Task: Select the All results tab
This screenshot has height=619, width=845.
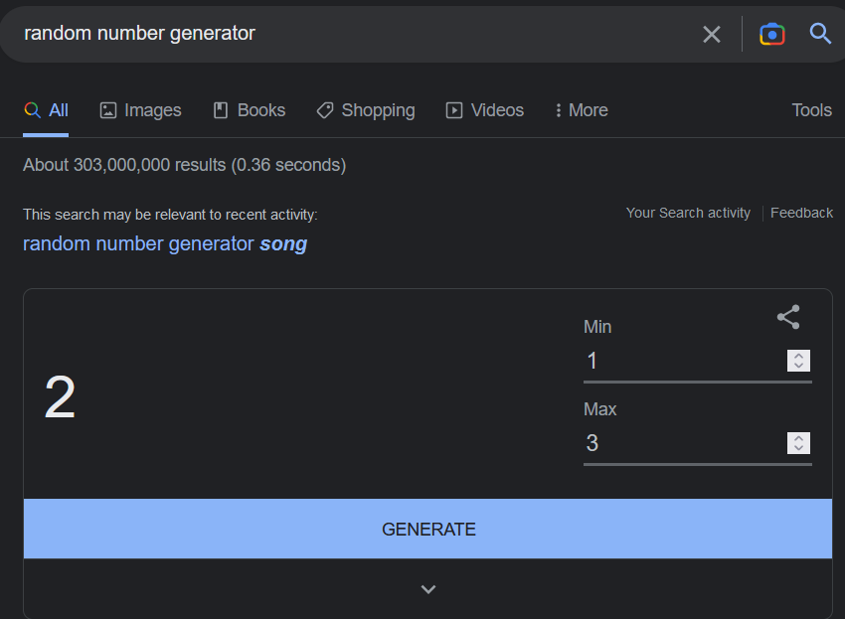Action: click(x=47, y=110)
